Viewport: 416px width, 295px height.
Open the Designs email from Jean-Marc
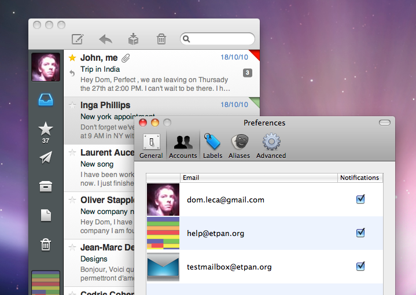pyautogui.click(x=100, y=263)
